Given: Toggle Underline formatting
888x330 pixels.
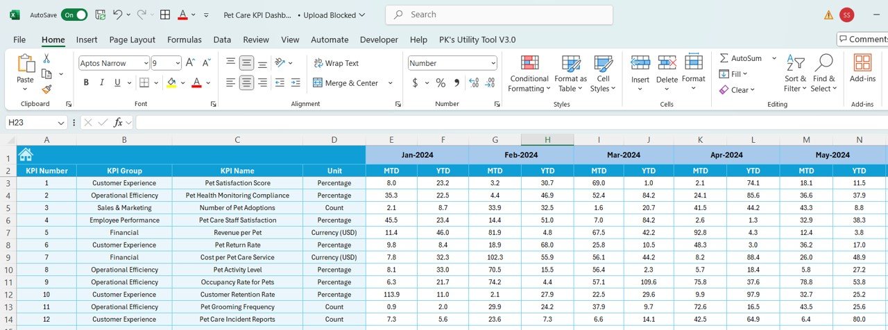Looking at the screenshot, I should click(x=118, y=82).
